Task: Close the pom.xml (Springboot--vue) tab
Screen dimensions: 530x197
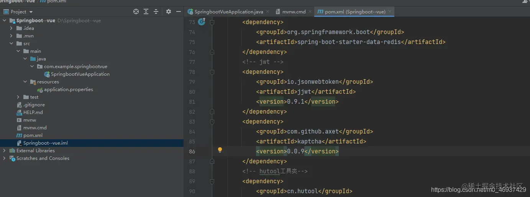Action: pyautogui.click(x=390, y=12)
